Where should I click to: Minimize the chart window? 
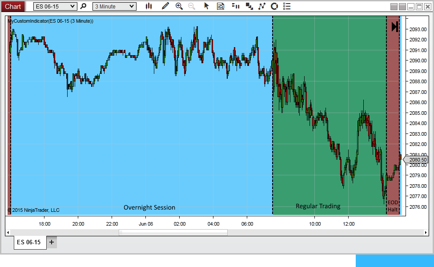click(x=411, y=7)
